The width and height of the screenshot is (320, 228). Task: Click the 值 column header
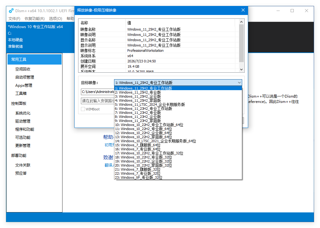(x=180, y=23)
